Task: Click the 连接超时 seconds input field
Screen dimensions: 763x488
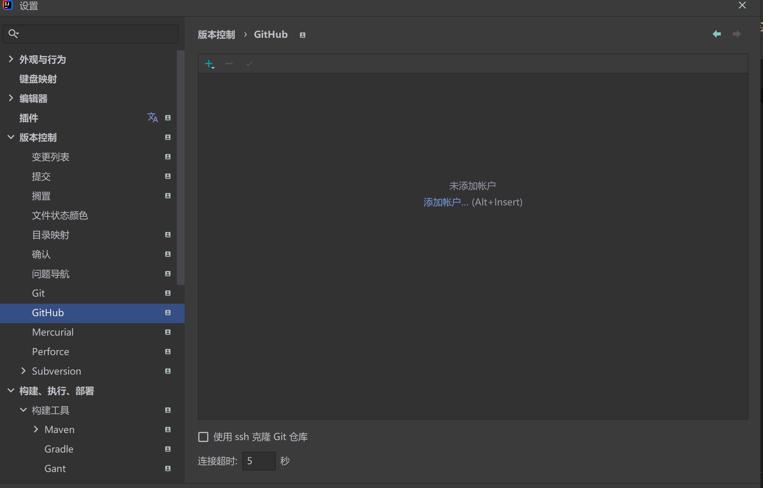Action: click(x=259, y=461)
